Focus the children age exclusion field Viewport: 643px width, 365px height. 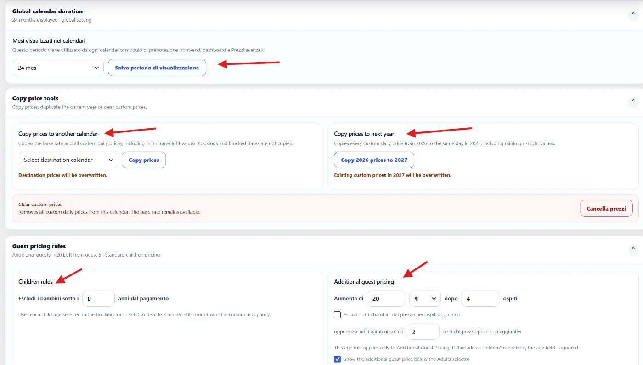coord(98,298)
